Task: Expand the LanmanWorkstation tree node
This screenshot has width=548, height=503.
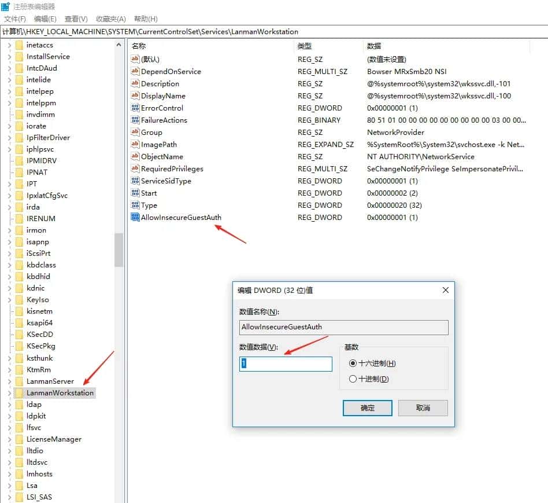Action: tap(9, 393)
